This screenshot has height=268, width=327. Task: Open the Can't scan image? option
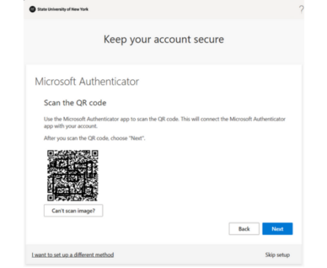pyautogui.click(x=73, y=211)
